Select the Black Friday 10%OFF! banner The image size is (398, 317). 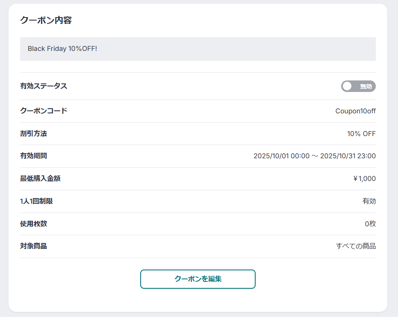(x=198, y=48)
